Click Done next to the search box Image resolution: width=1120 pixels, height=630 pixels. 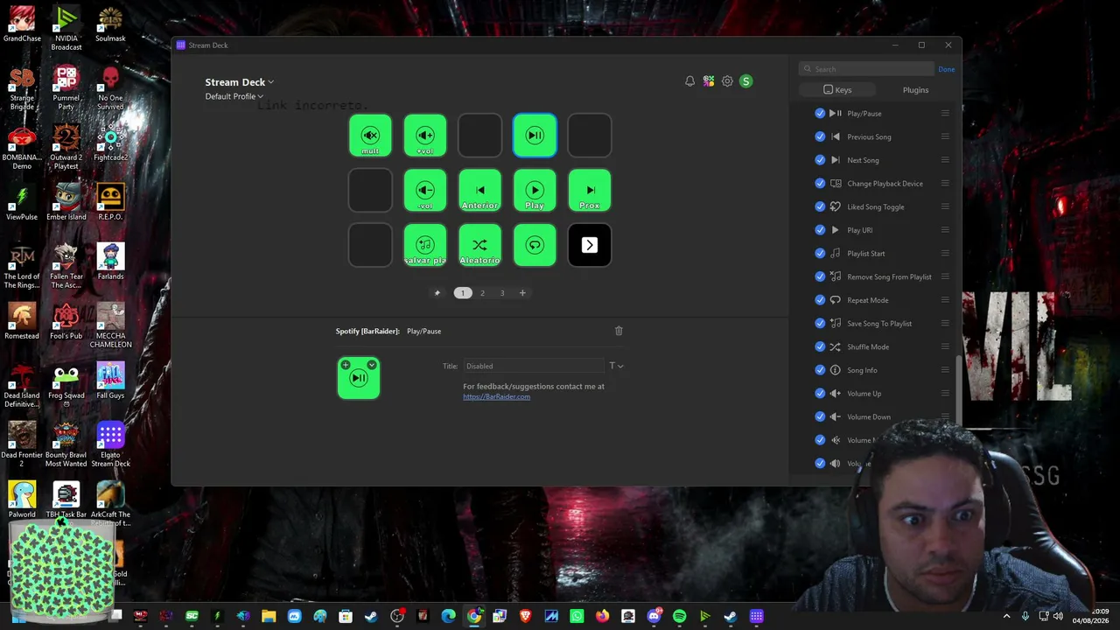pyautogui.click(x=947, y=69)
